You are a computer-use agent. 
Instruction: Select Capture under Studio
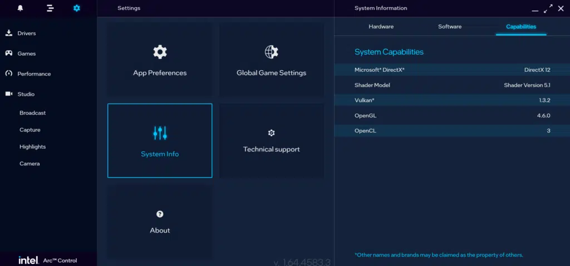30,130
